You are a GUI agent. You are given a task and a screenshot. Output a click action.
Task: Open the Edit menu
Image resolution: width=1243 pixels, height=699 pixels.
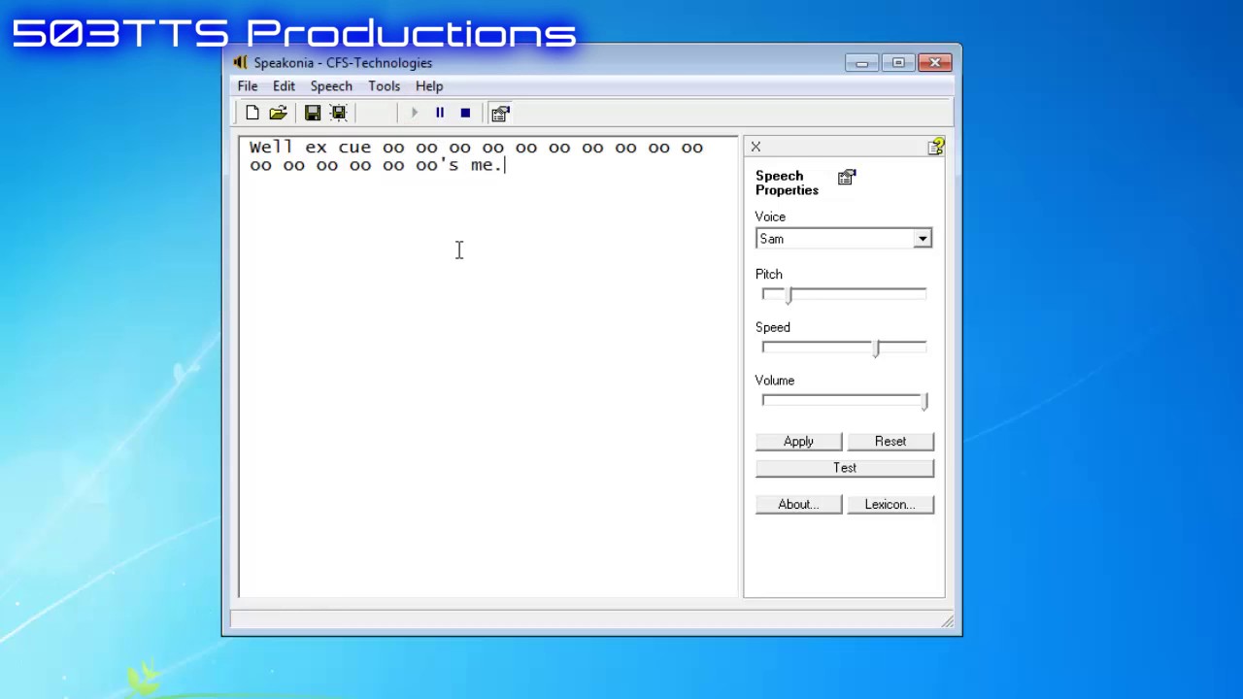click(284, 85)
